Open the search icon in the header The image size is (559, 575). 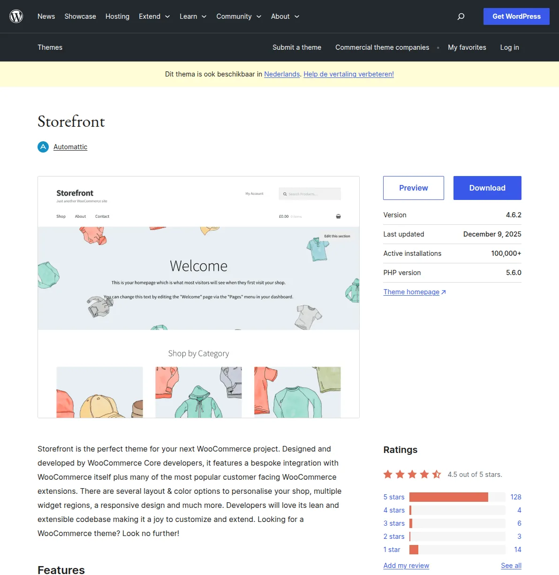pos(461,16)
